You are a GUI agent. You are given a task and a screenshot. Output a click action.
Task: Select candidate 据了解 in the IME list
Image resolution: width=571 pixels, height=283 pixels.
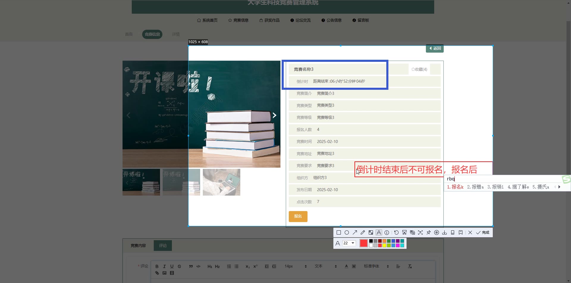point(518,187)
